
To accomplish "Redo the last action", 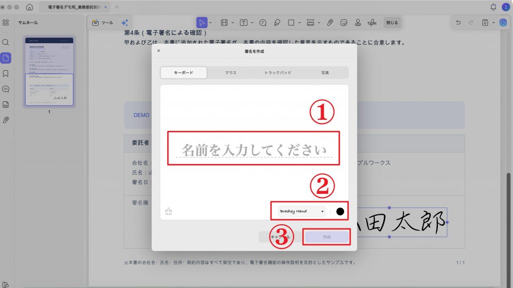I will coord(471,23).
